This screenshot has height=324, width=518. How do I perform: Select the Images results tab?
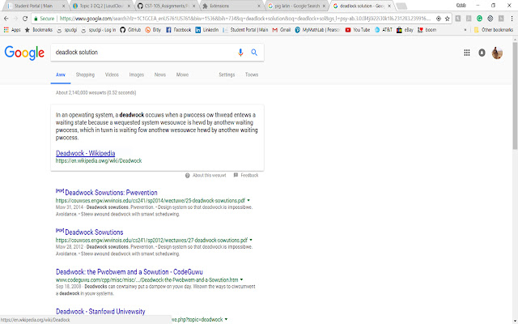[x=137, y=75]
